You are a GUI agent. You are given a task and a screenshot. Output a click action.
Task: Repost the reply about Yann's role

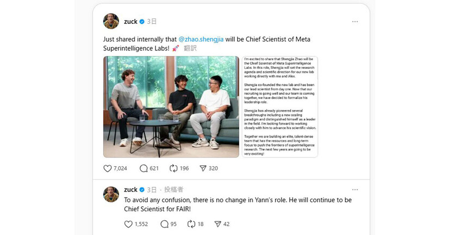click(x=191, y=224)
